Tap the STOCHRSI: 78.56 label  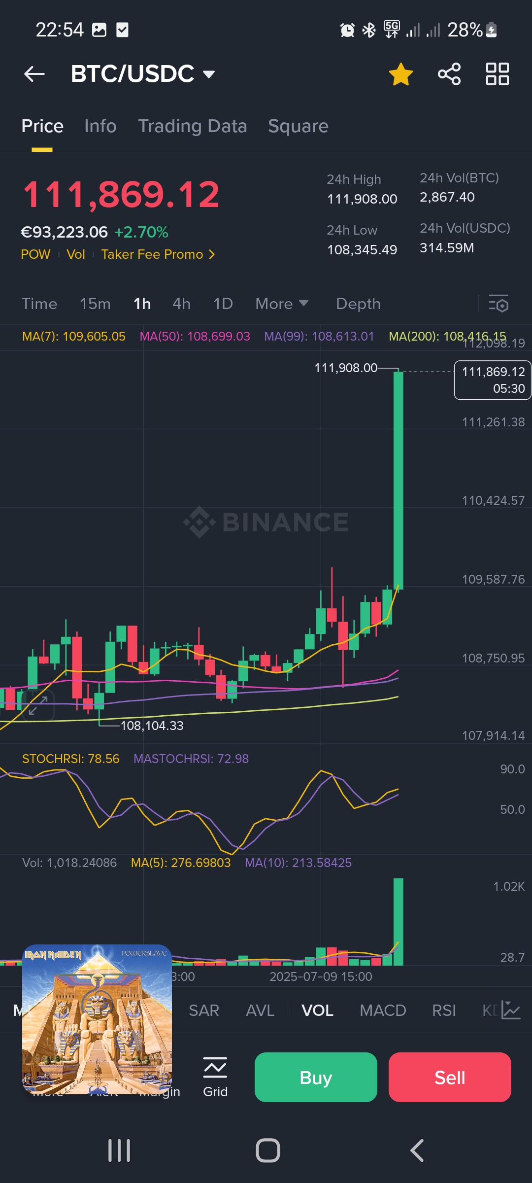[71, 759]
